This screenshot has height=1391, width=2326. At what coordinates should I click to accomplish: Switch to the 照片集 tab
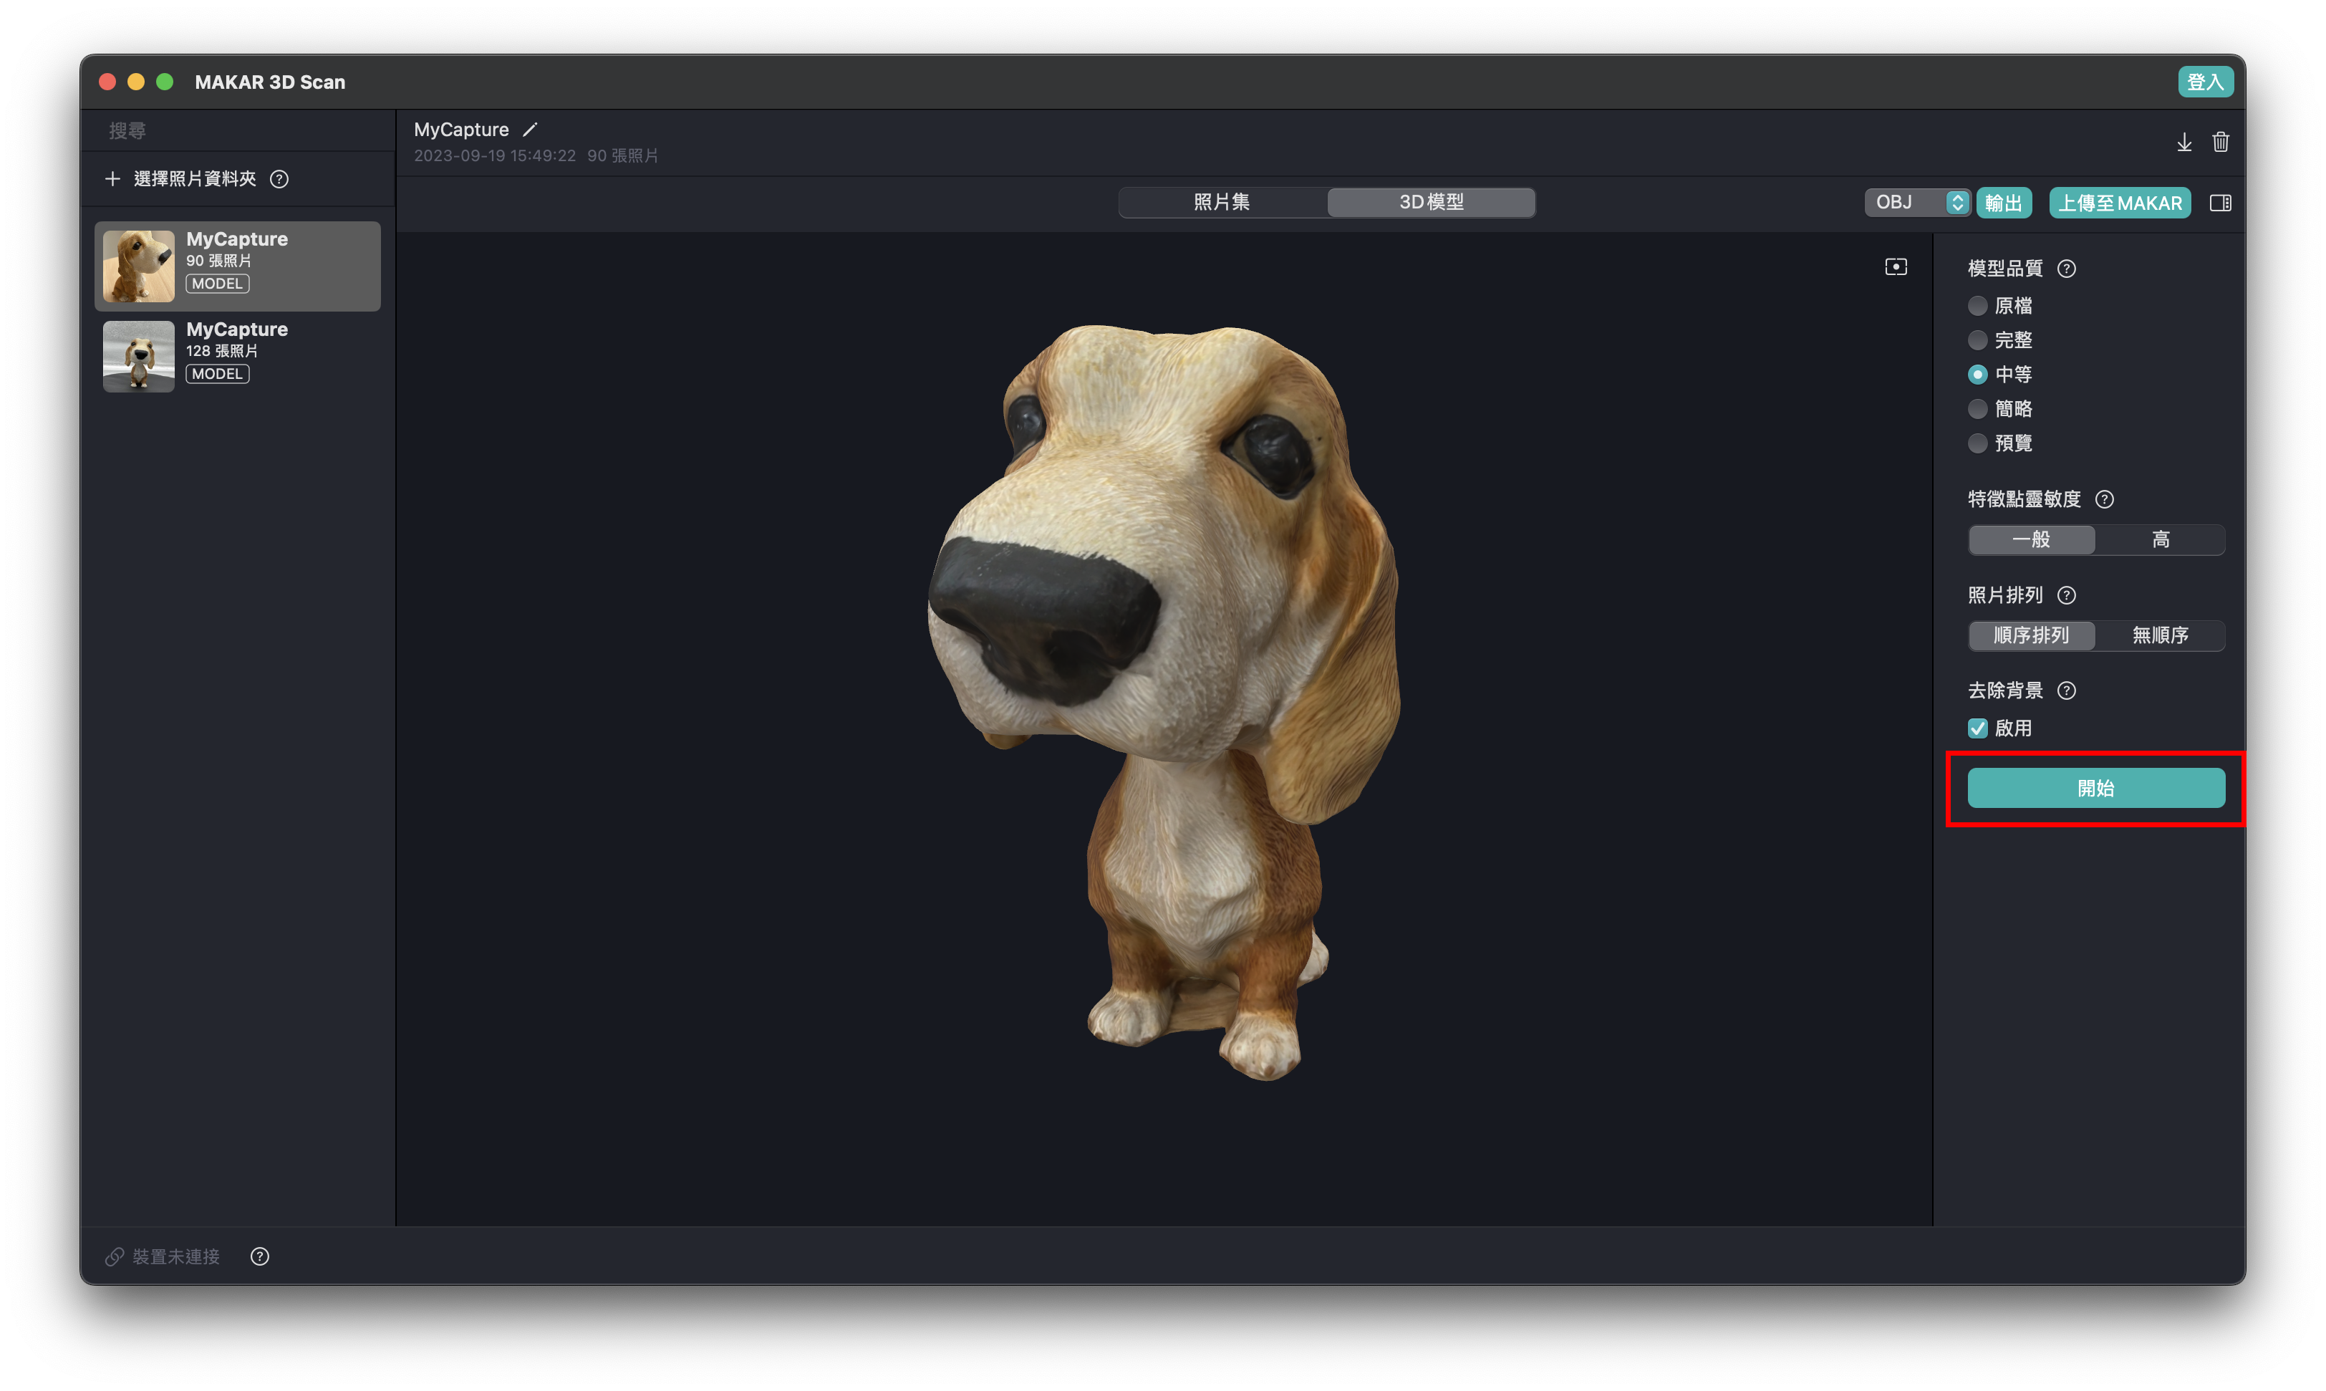[x=1222, y=203]
